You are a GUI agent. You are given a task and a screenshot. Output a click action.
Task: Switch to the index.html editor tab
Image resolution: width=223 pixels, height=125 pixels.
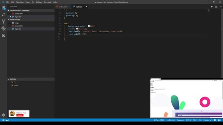[63, 7]
